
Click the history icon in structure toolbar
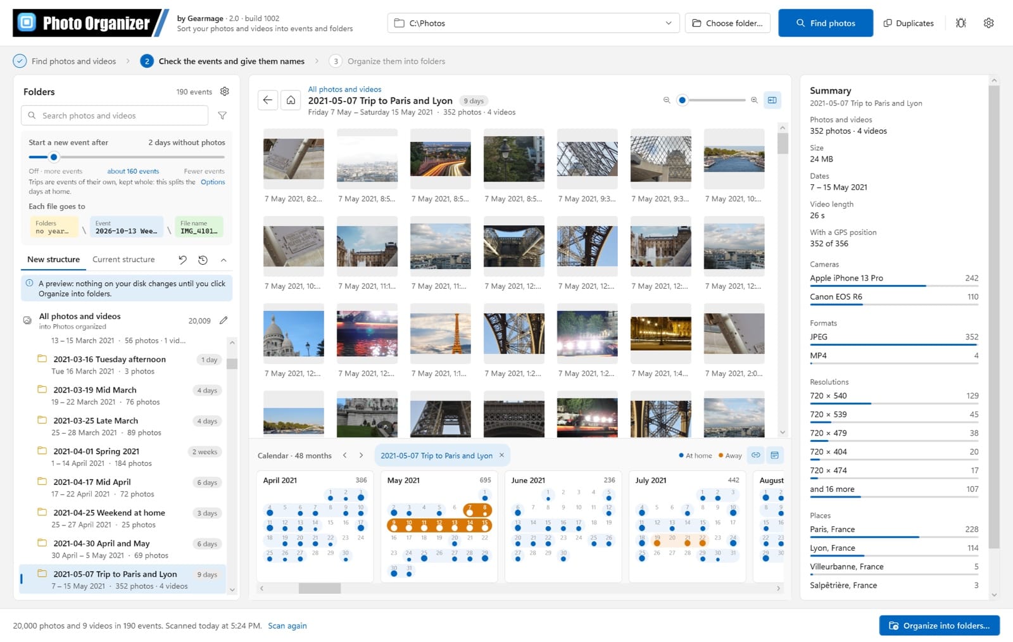[203, 260]
